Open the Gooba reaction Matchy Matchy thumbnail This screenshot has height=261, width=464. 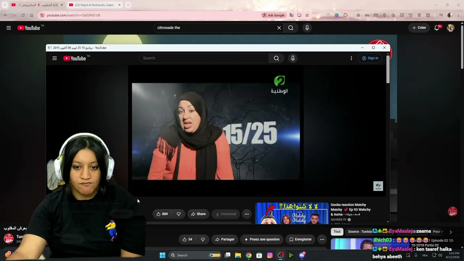[x=292, y=214]
